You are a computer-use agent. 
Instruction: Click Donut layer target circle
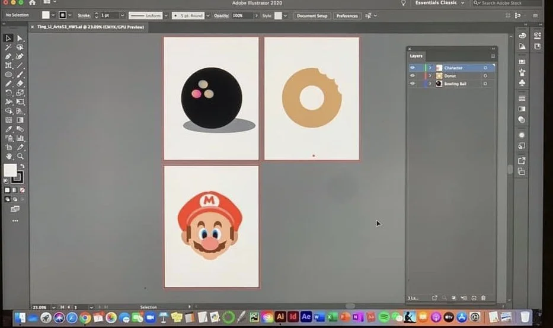(485, 76)
